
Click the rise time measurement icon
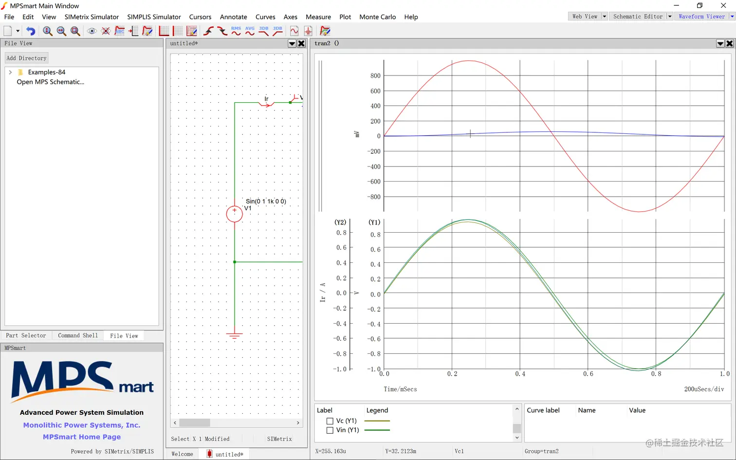[208, 31]
